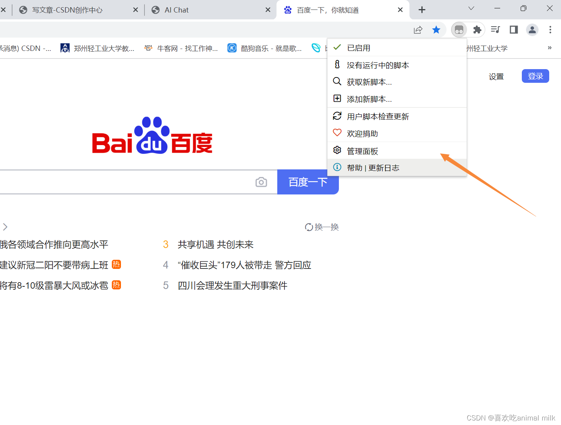Click the 百度一下 search button

308,182
